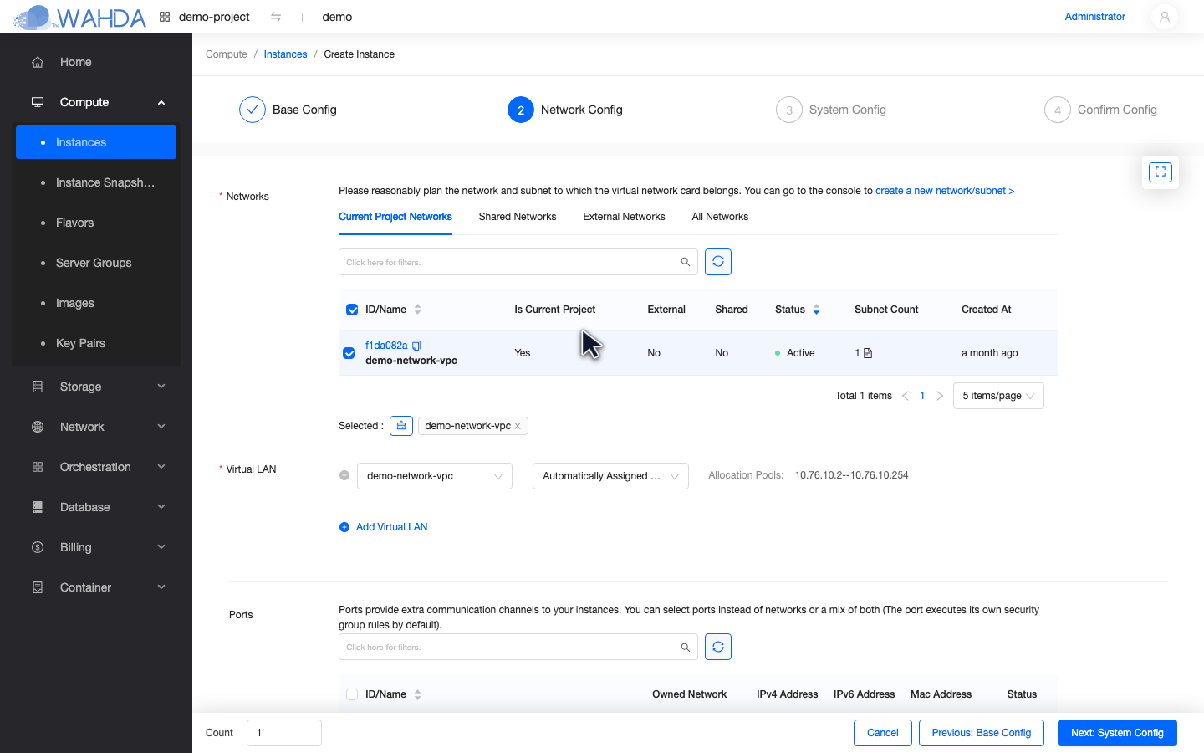
Task: Click Next: System Config button
Action: tap(1117, 733)
